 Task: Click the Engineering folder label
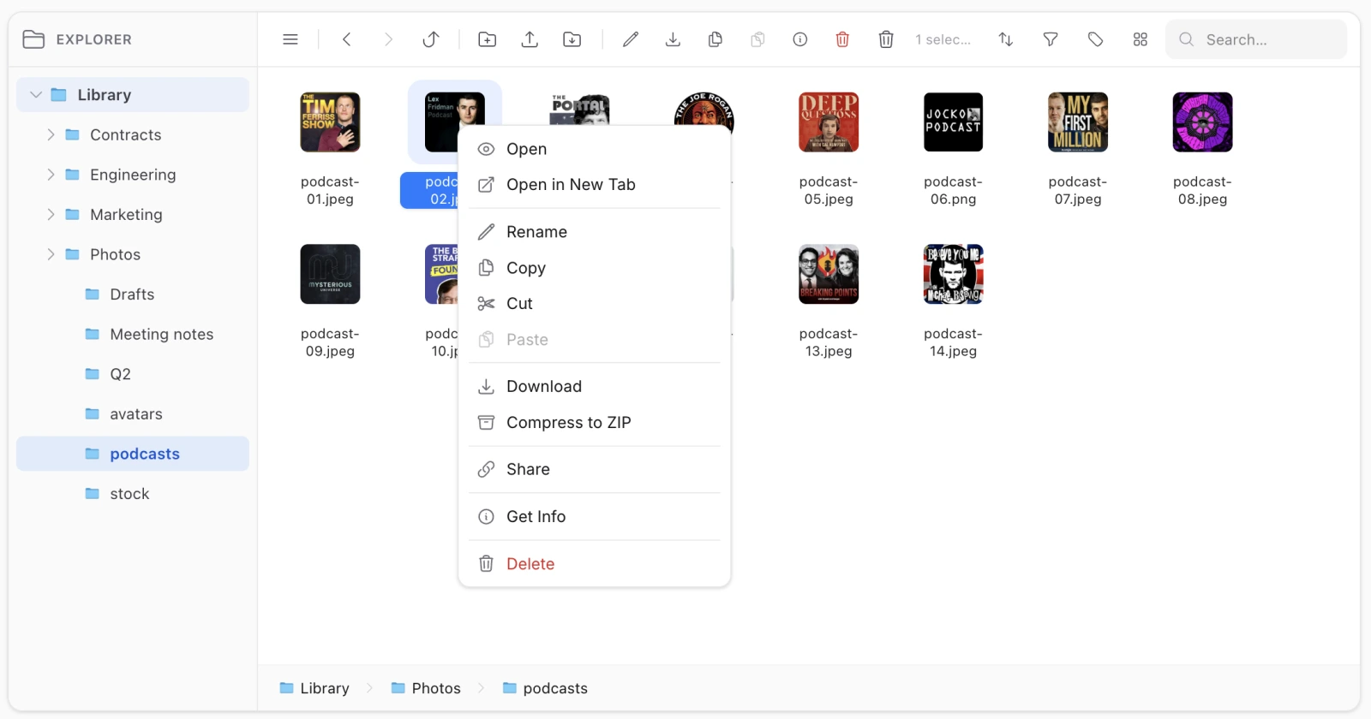133,175
